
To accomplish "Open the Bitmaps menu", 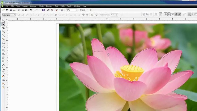I will [x=49, y=6].
